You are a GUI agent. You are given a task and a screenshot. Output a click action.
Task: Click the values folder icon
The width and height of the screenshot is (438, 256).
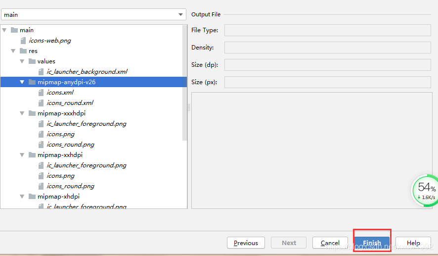(x=32, y=61)
